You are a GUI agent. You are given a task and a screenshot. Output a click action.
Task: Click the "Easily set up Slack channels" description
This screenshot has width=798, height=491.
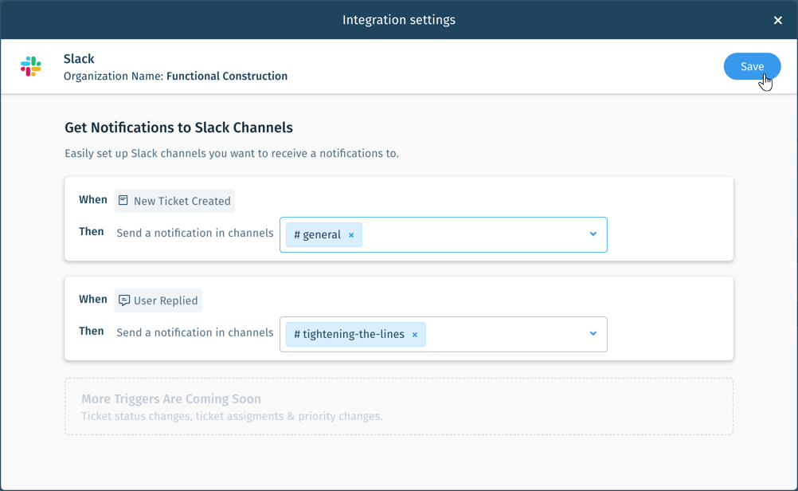click(232, 153)
